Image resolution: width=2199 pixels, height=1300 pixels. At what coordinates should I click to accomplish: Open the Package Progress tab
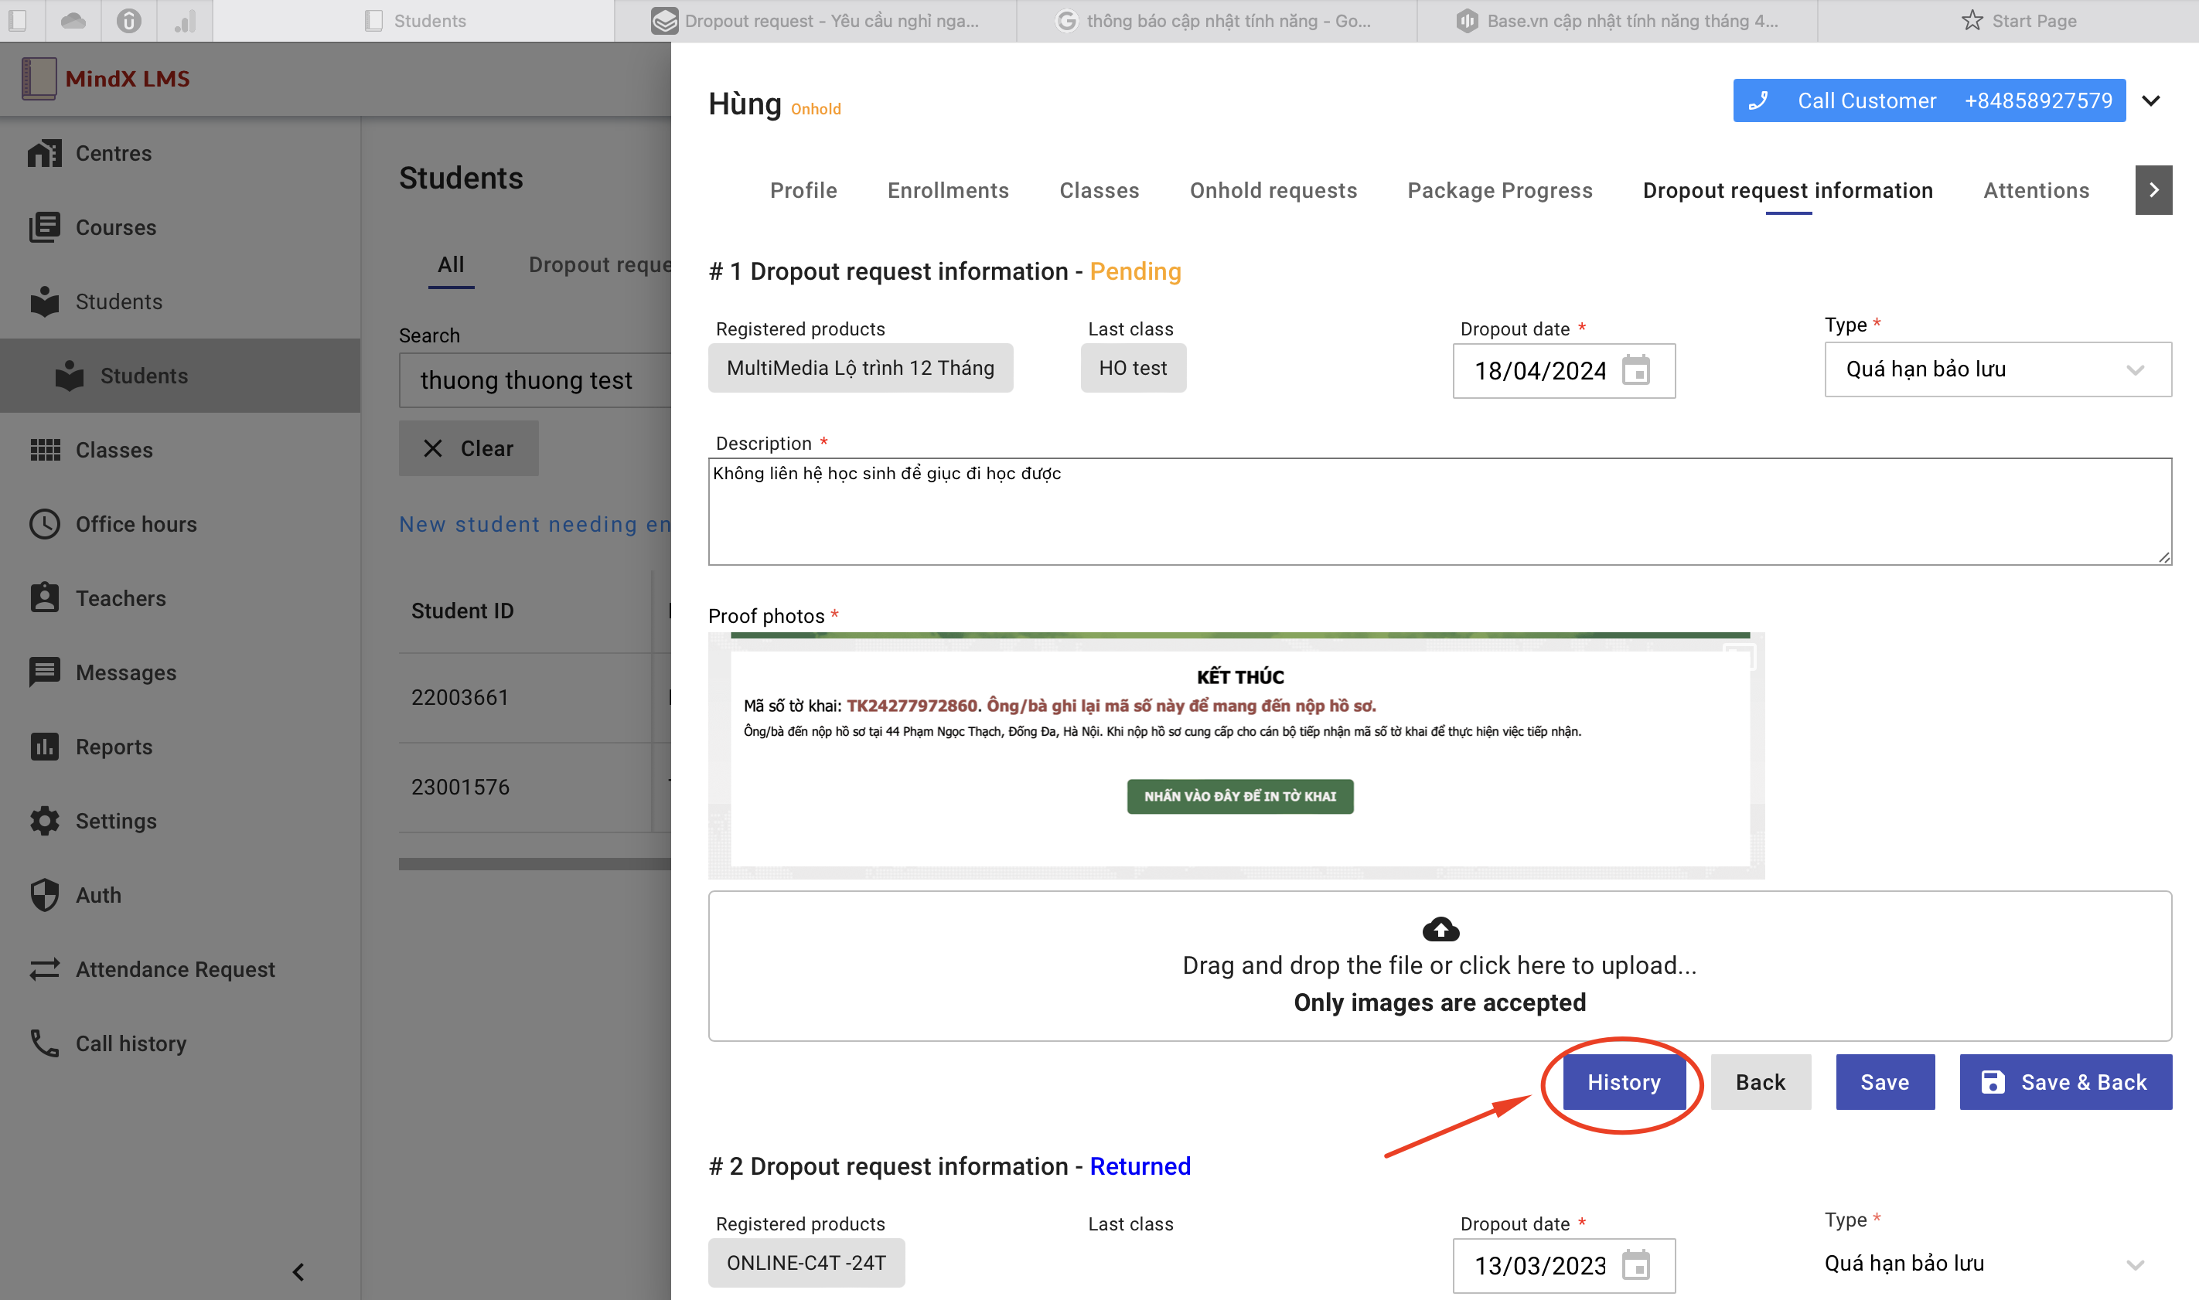coord(1499,190)
